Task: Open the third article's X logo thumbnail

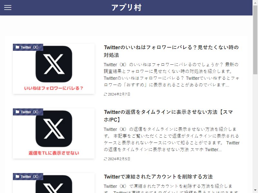Action: pos(54,183)
